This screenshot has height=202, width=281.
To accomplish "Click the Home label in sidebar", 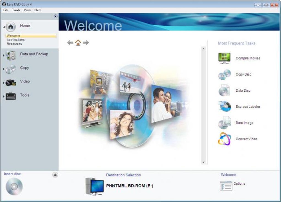I will (25, 26).
